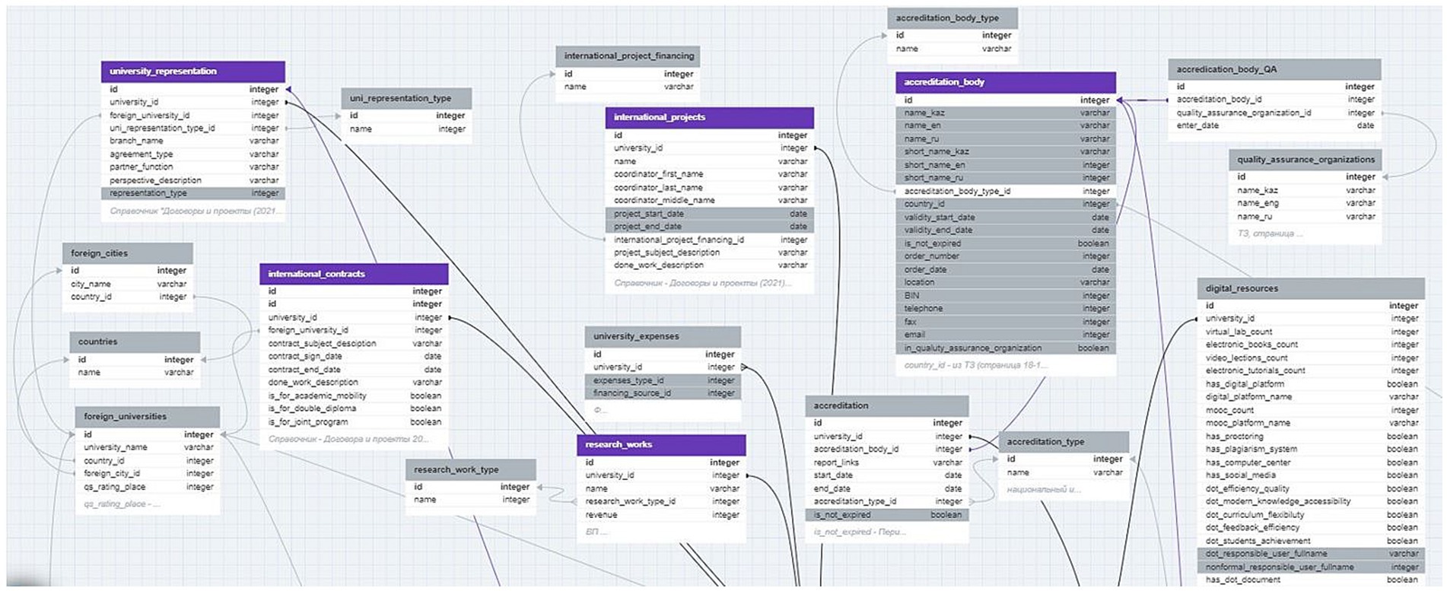
Task: Click the validity_start_date field row
Action: tap(1006, 218)
